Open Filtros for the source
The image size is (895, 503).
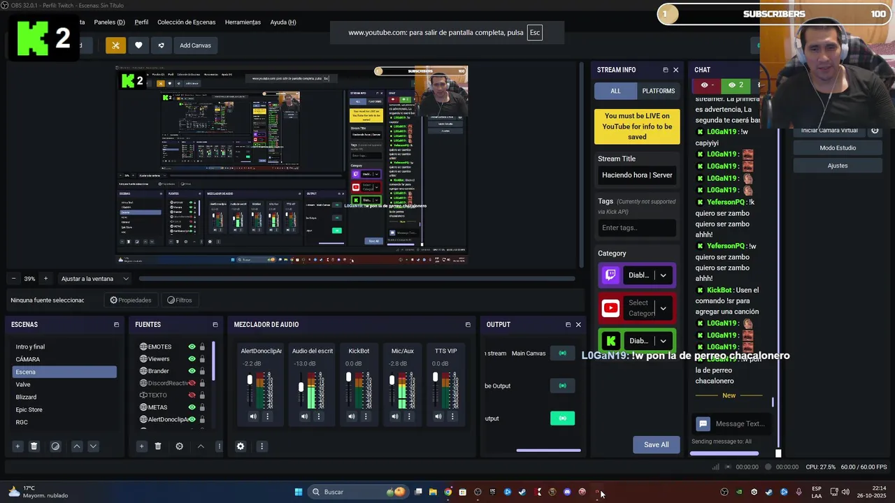(x=179, y=300)
